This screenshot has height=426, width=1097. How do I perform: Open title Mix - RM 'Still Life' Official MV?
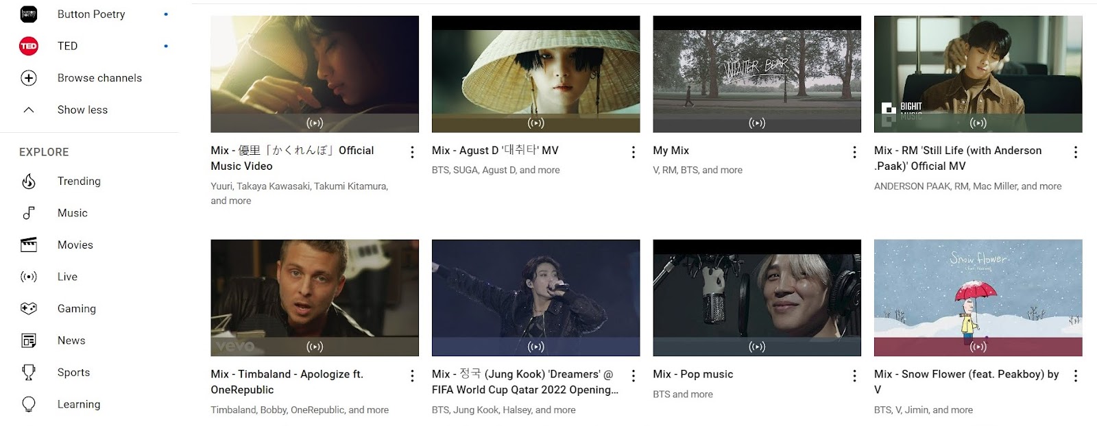coord(958,158)
